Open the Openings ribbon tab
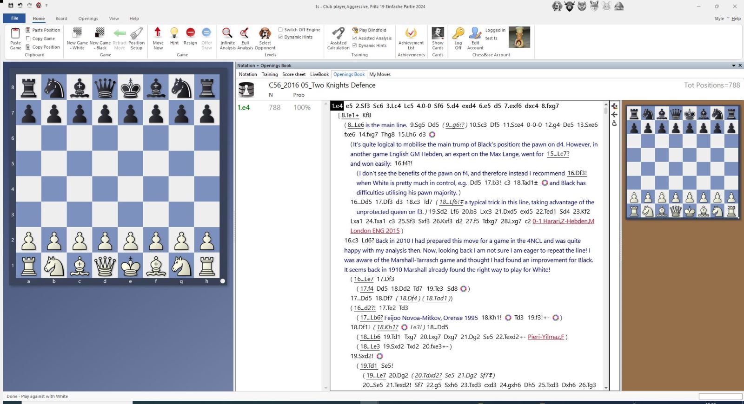 pyautogui.click(x=88, y=19)
